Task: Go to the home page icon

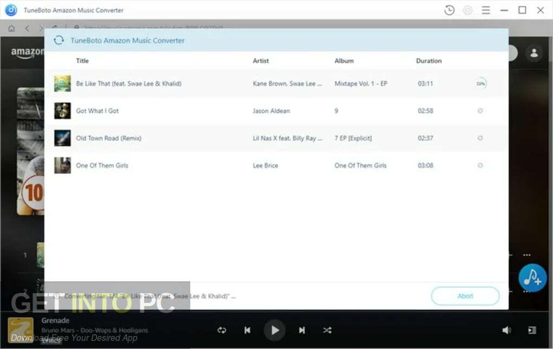Action: coord(11,29)
